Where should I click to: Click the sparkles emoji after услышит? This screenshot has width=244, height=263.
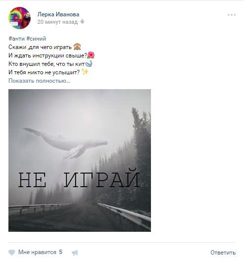(x=85, y=72)
